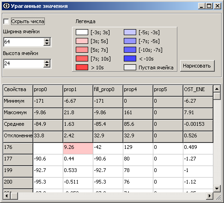This screenshot has height=203, width=224.
Task: Close the Ураганные значения window
Action: tap(218, 6)
